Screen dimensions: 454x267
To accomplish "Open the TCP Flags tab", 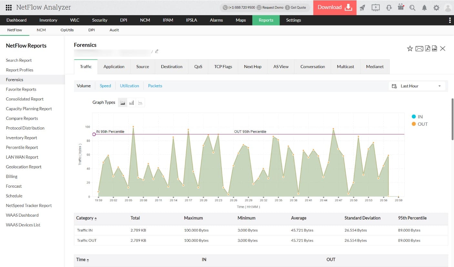I will (223, 67).
